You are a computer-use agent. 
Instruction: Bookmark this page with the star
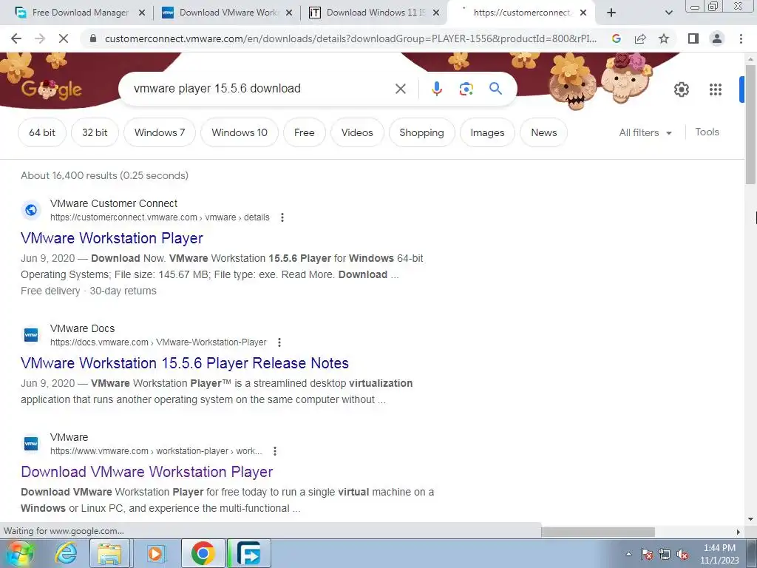click(664, 38)
